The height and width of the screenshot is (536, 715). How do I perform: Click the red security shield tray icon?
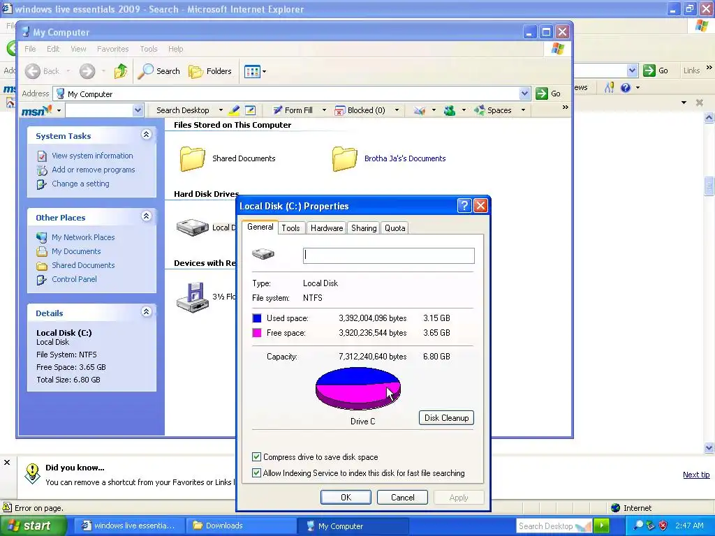pyautogui.click(x=663, y=526)
